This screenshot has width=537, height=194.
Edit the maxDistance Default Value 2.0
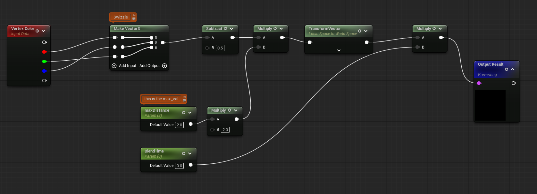180,125
